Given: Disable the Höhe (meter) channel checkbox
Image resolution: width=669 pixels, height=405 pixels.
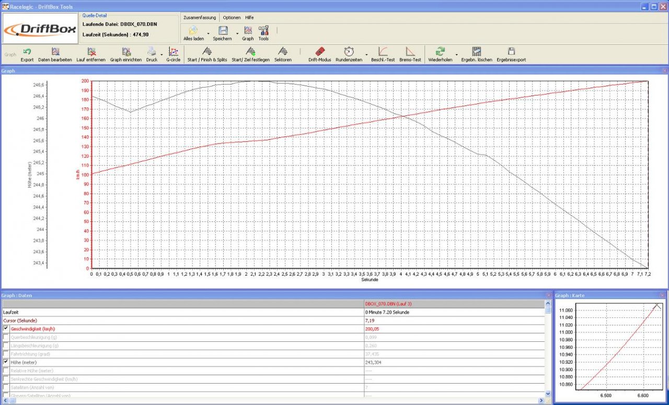Looking at the screenshot, I should tap(6, 362).
